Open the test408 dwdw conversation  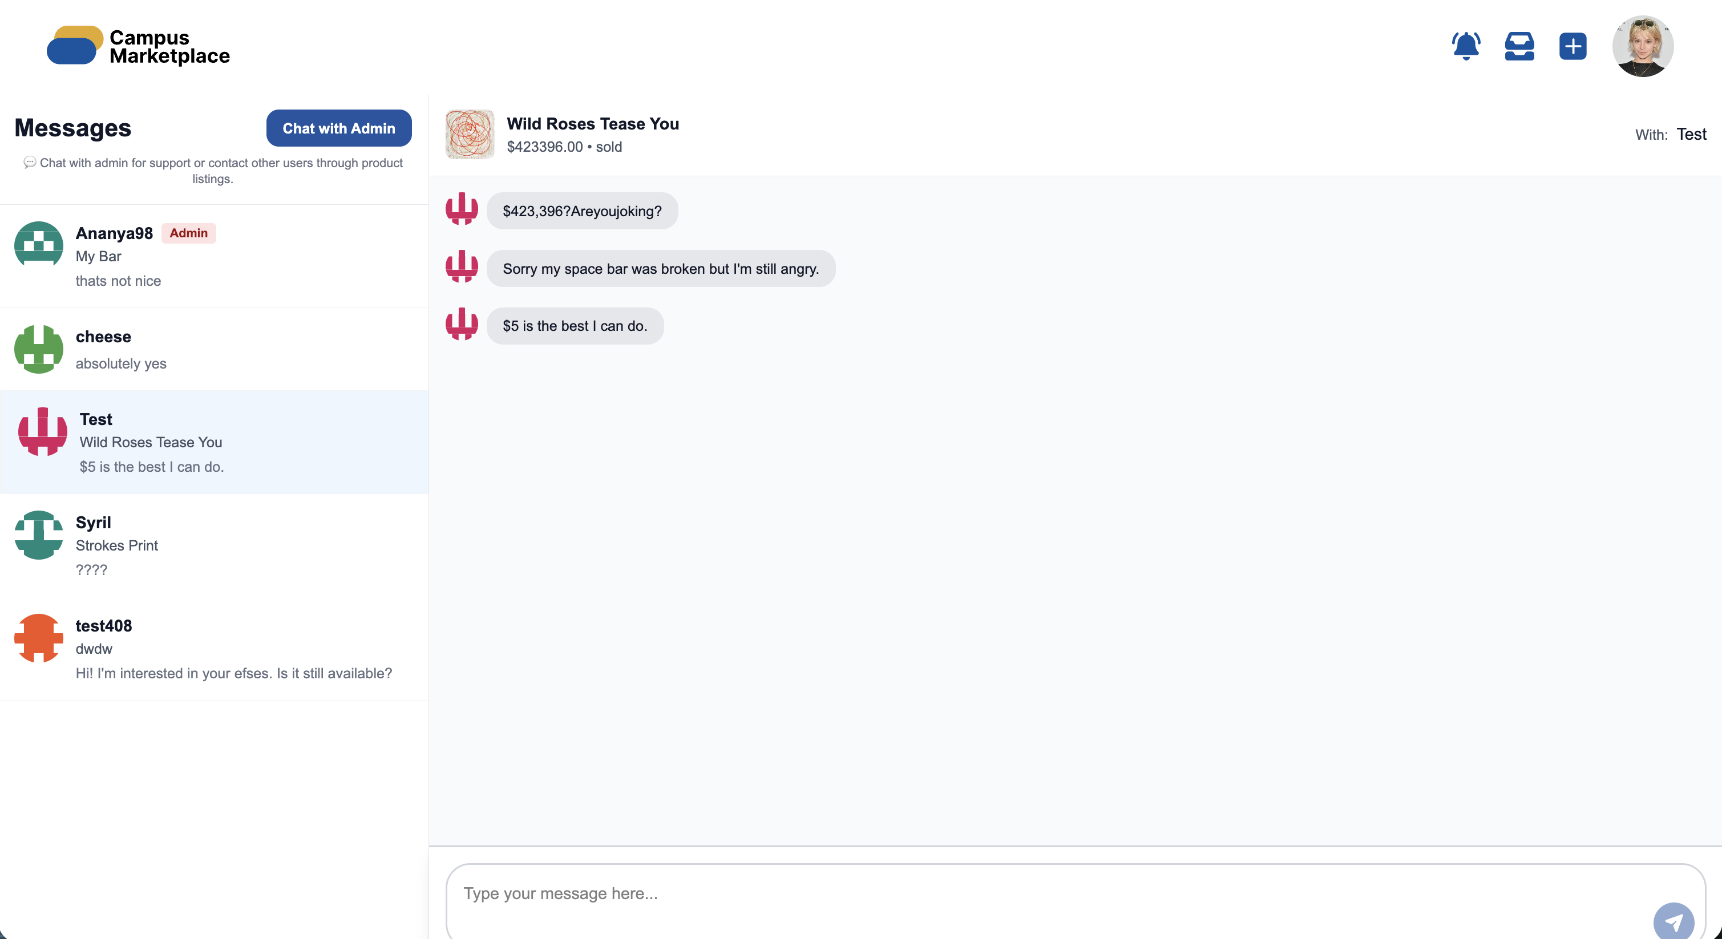(214, 648)
